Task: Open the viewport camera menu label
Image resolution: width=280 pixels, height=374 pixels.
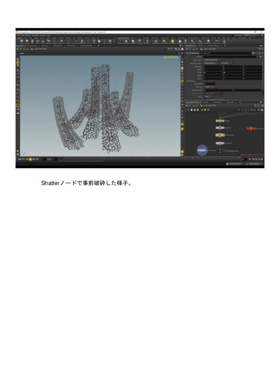Action: pos(170,57)
